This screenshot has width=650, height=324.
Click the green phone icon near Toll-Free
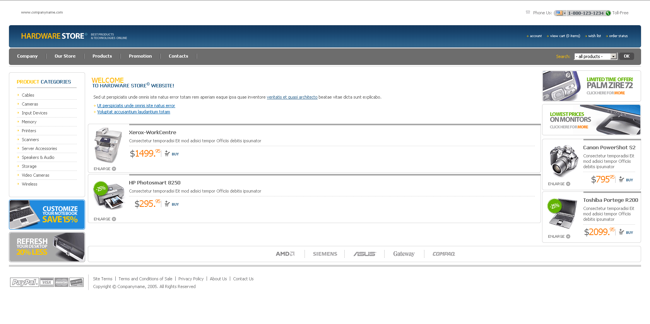[608, 13]
